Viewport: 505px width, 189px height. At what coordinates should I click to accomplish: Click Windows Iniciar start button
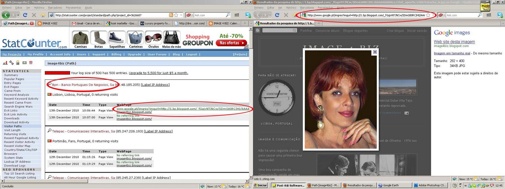260,185
